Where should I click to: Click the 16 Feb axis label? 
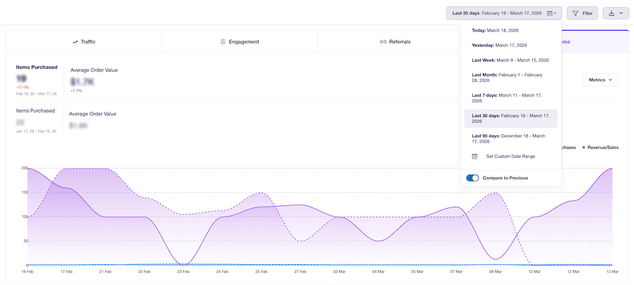point(28,272)
